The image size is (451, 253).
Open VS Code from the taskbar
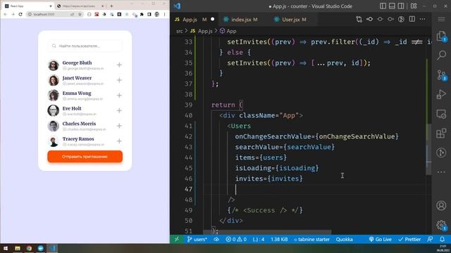pos(52,248)
